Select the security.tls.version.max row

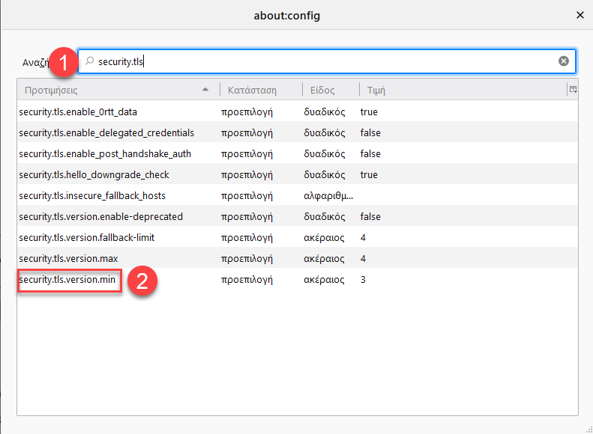(298, 258)
